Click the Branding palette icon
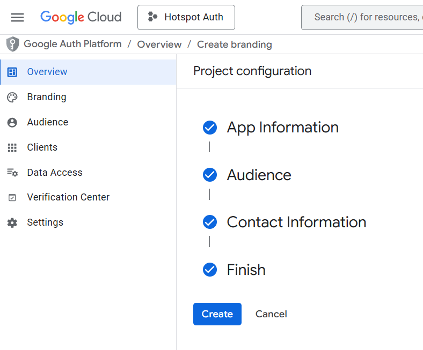This screenshot has height=350, width=423. click(12, 97)
